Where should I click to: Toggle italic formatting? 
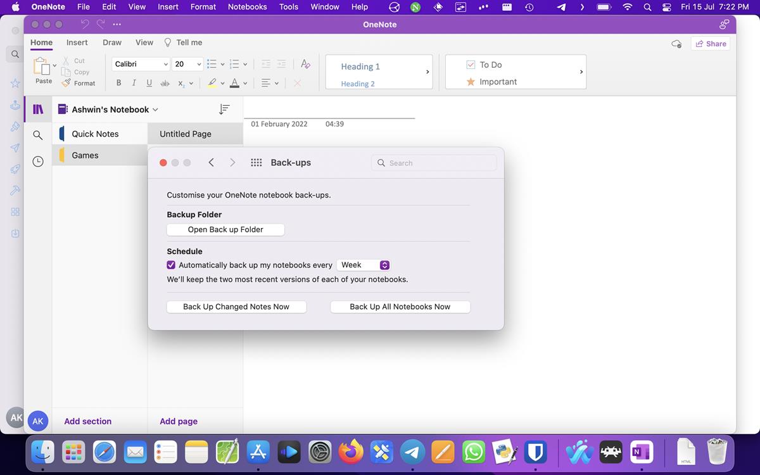[134, 82]
